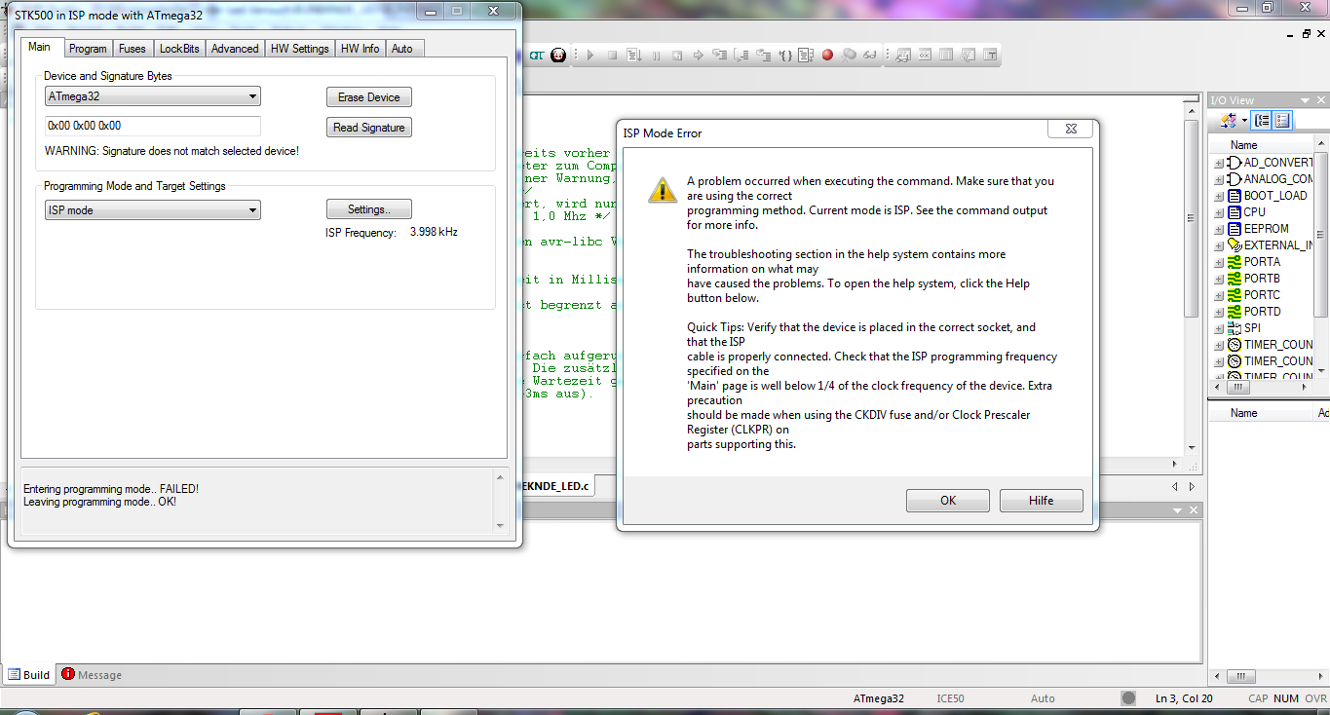Click the signature bytes field 0x00 0x00 0x00
The height and width of the screenshot is (715, 1330).
(x=153, y=126)
